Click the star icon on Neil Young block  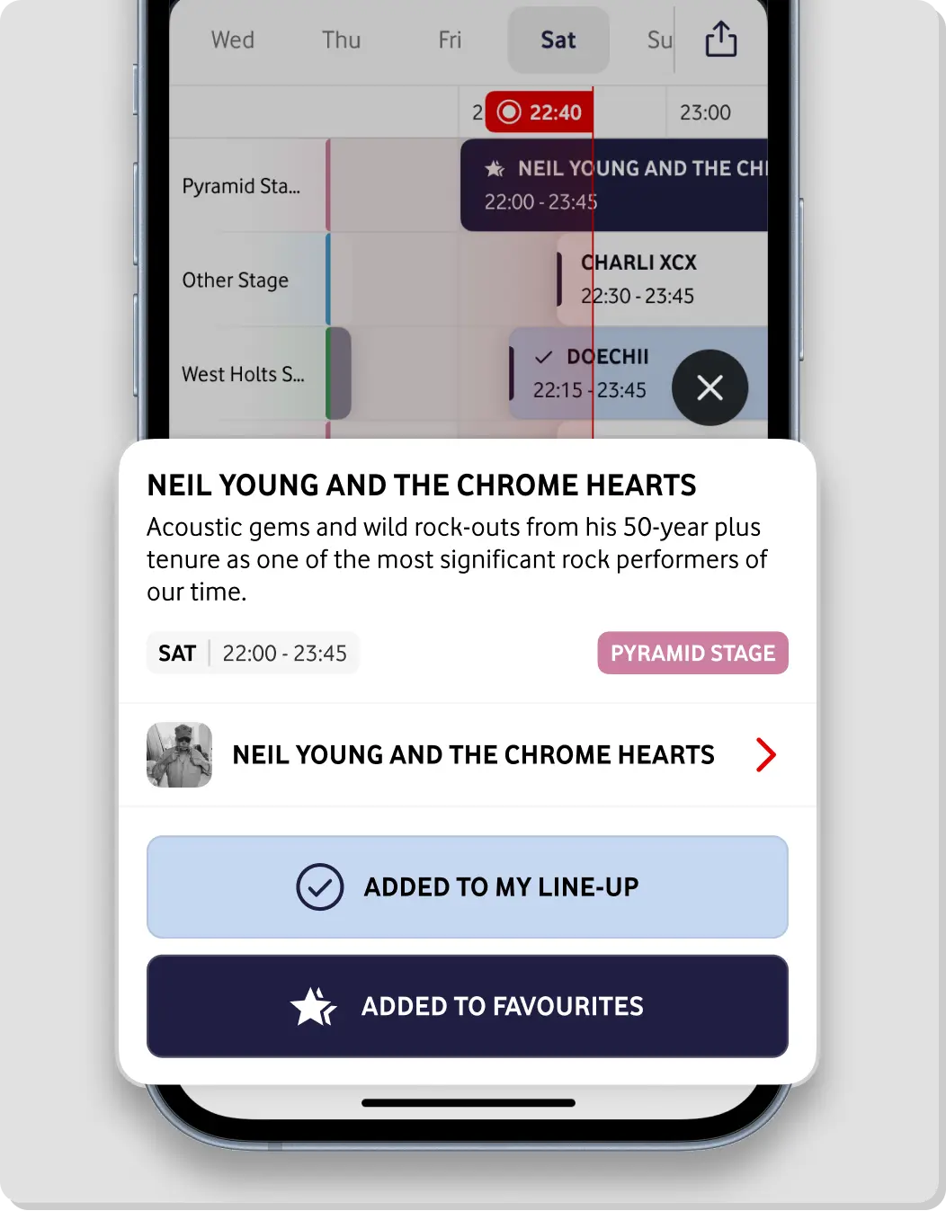(495, 169)
